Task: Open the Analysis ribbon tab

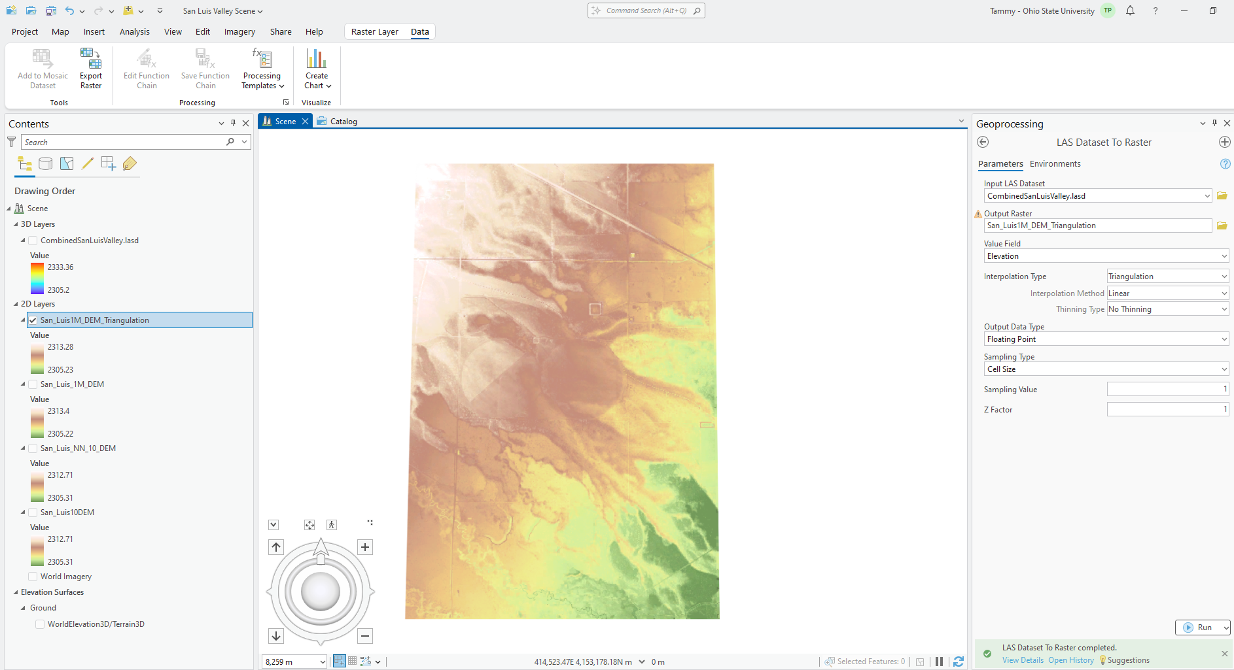Action: (134, 31)
